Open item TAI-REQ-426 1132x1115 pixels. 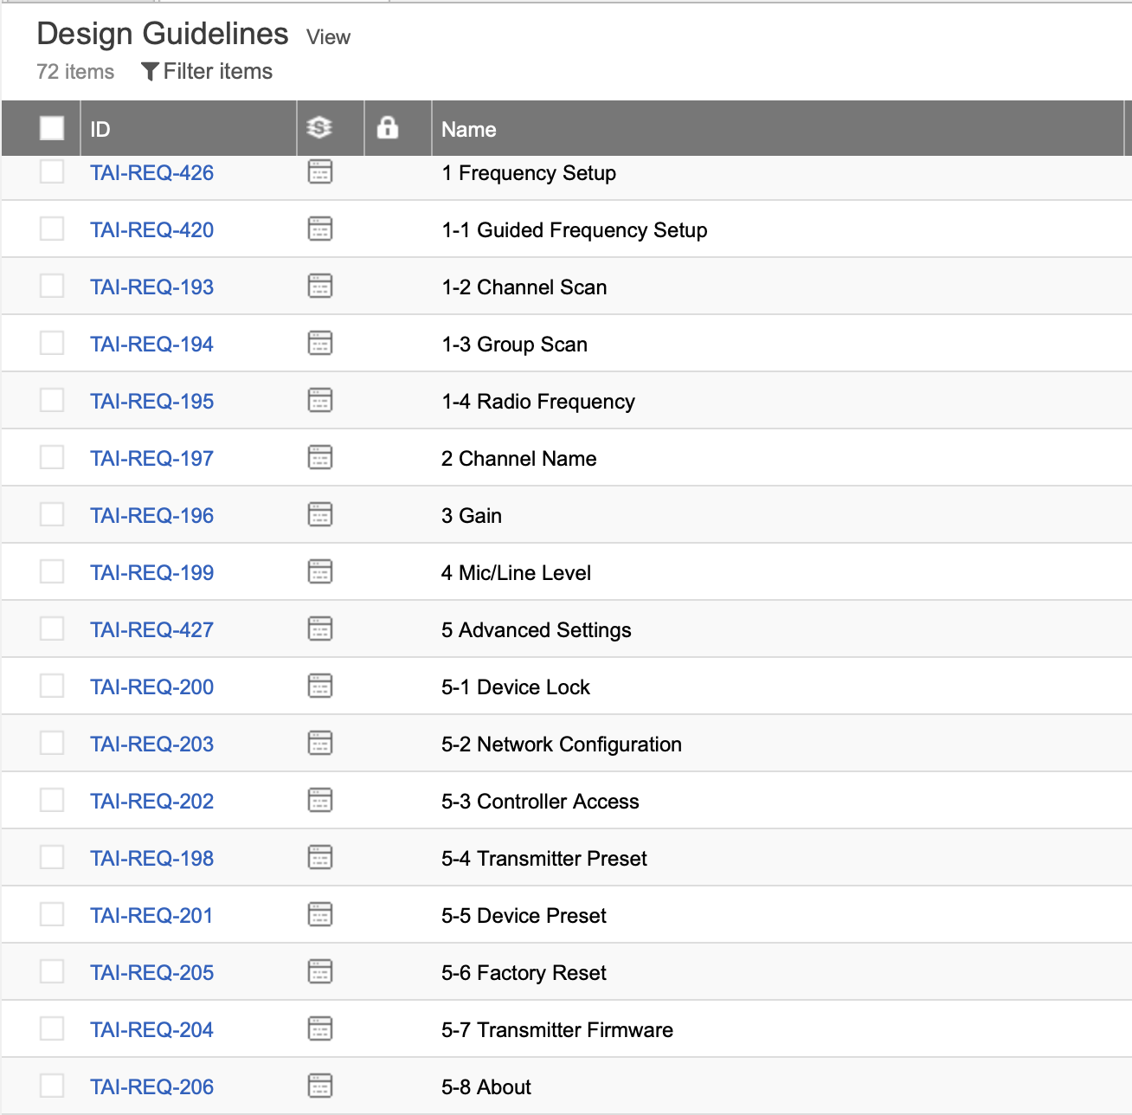pos(151,172)
